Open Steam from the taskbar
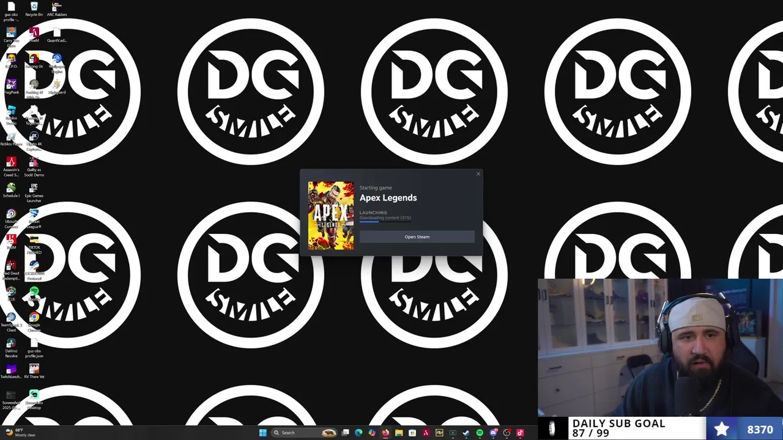 click(466, 433)
